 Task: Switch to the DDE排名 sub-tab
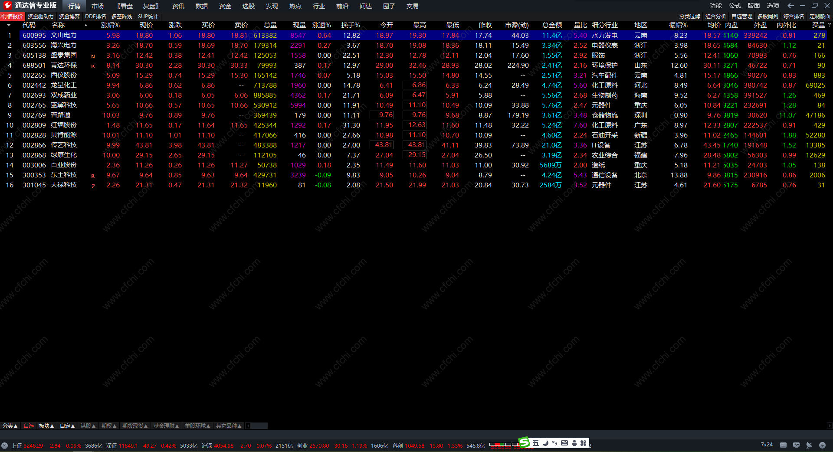95,16
